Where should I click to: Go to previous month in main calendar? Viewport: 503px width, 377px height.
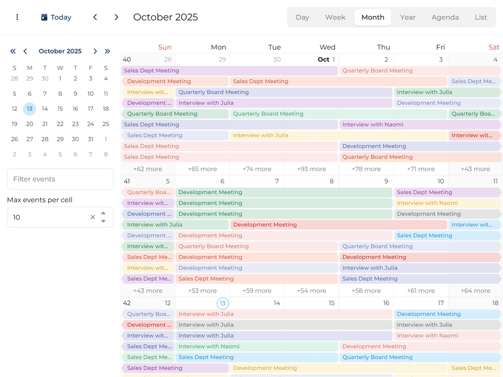95,17
